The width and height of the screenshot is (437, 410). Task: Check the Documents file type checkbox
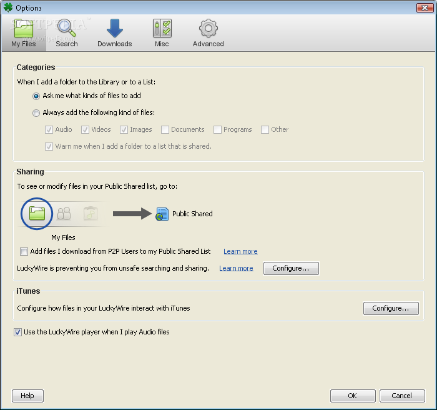coord(165,130)
